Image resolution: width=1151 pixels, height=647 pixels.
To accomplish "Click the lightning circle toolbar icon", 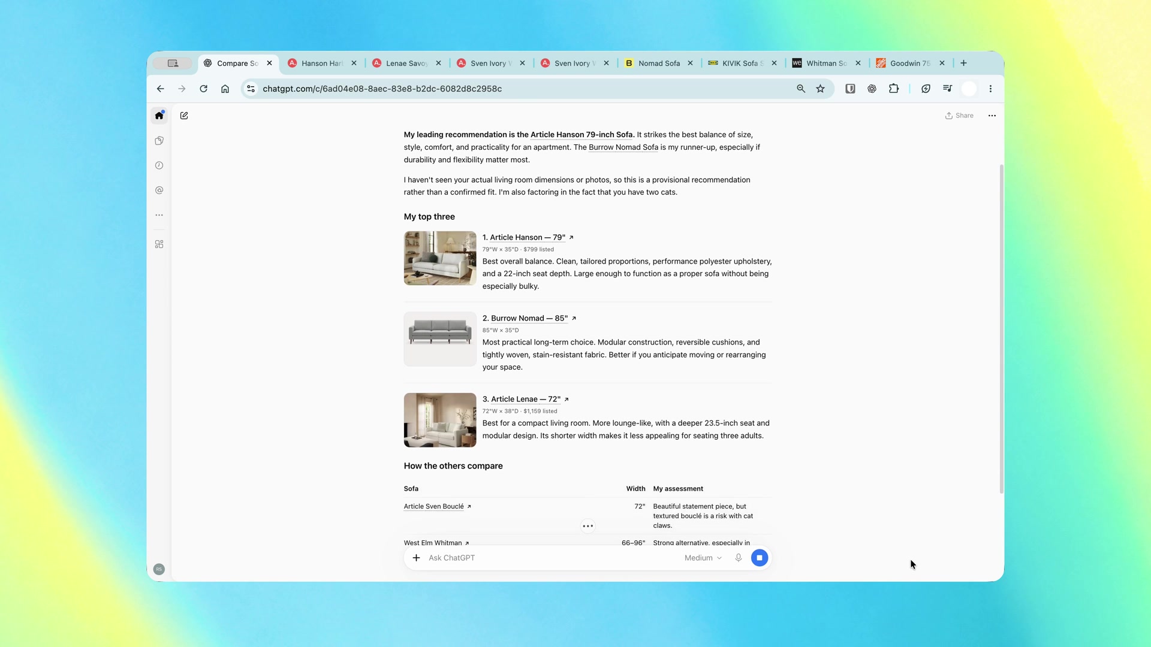I will point(926,89).
